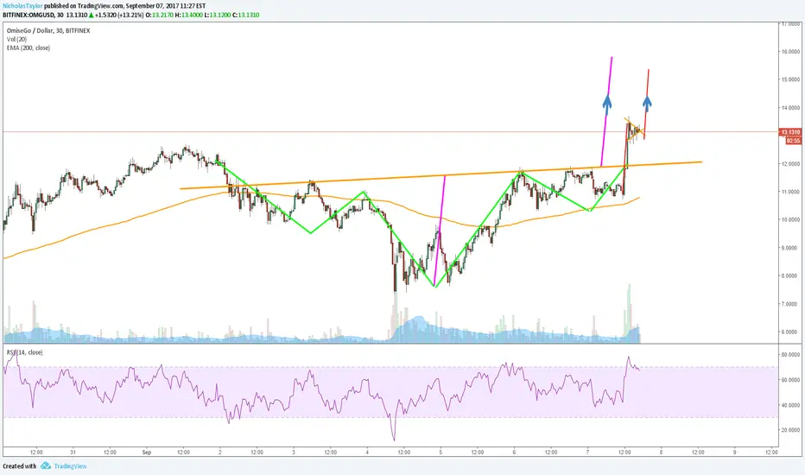The image size is (805, 475).
Task: Click the Sep date marker on time axis
Action: 147,453
